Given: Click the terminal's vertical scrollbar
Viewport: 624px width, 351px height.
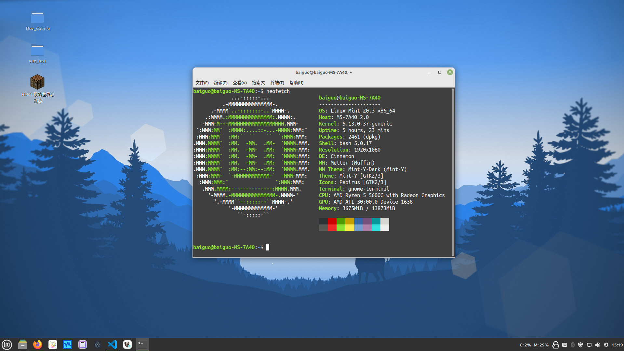Looking at the screenshot, I should coord(453,172).
